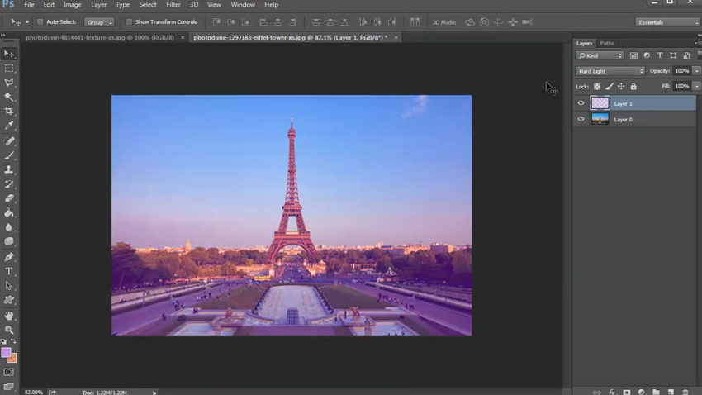Enable the Auto-Select checkbox
This screenshot has height=395, width=702.
coord(40,22)
